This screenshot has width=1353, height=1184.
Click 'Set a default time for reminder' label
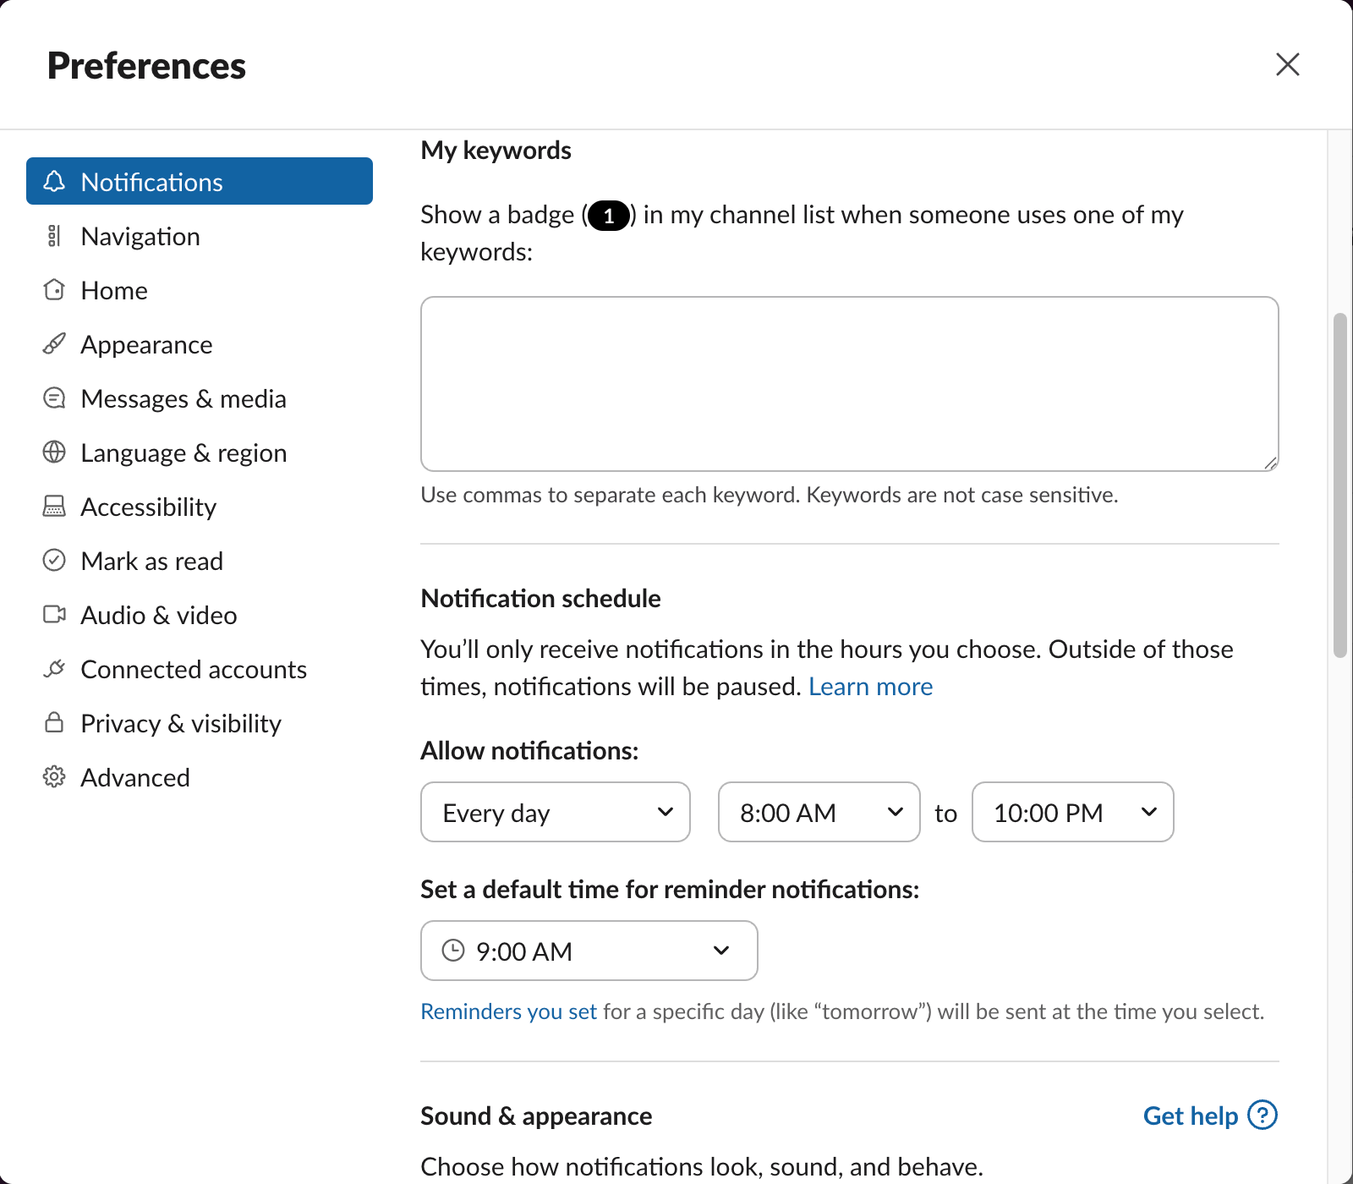[x=670, y=889]
